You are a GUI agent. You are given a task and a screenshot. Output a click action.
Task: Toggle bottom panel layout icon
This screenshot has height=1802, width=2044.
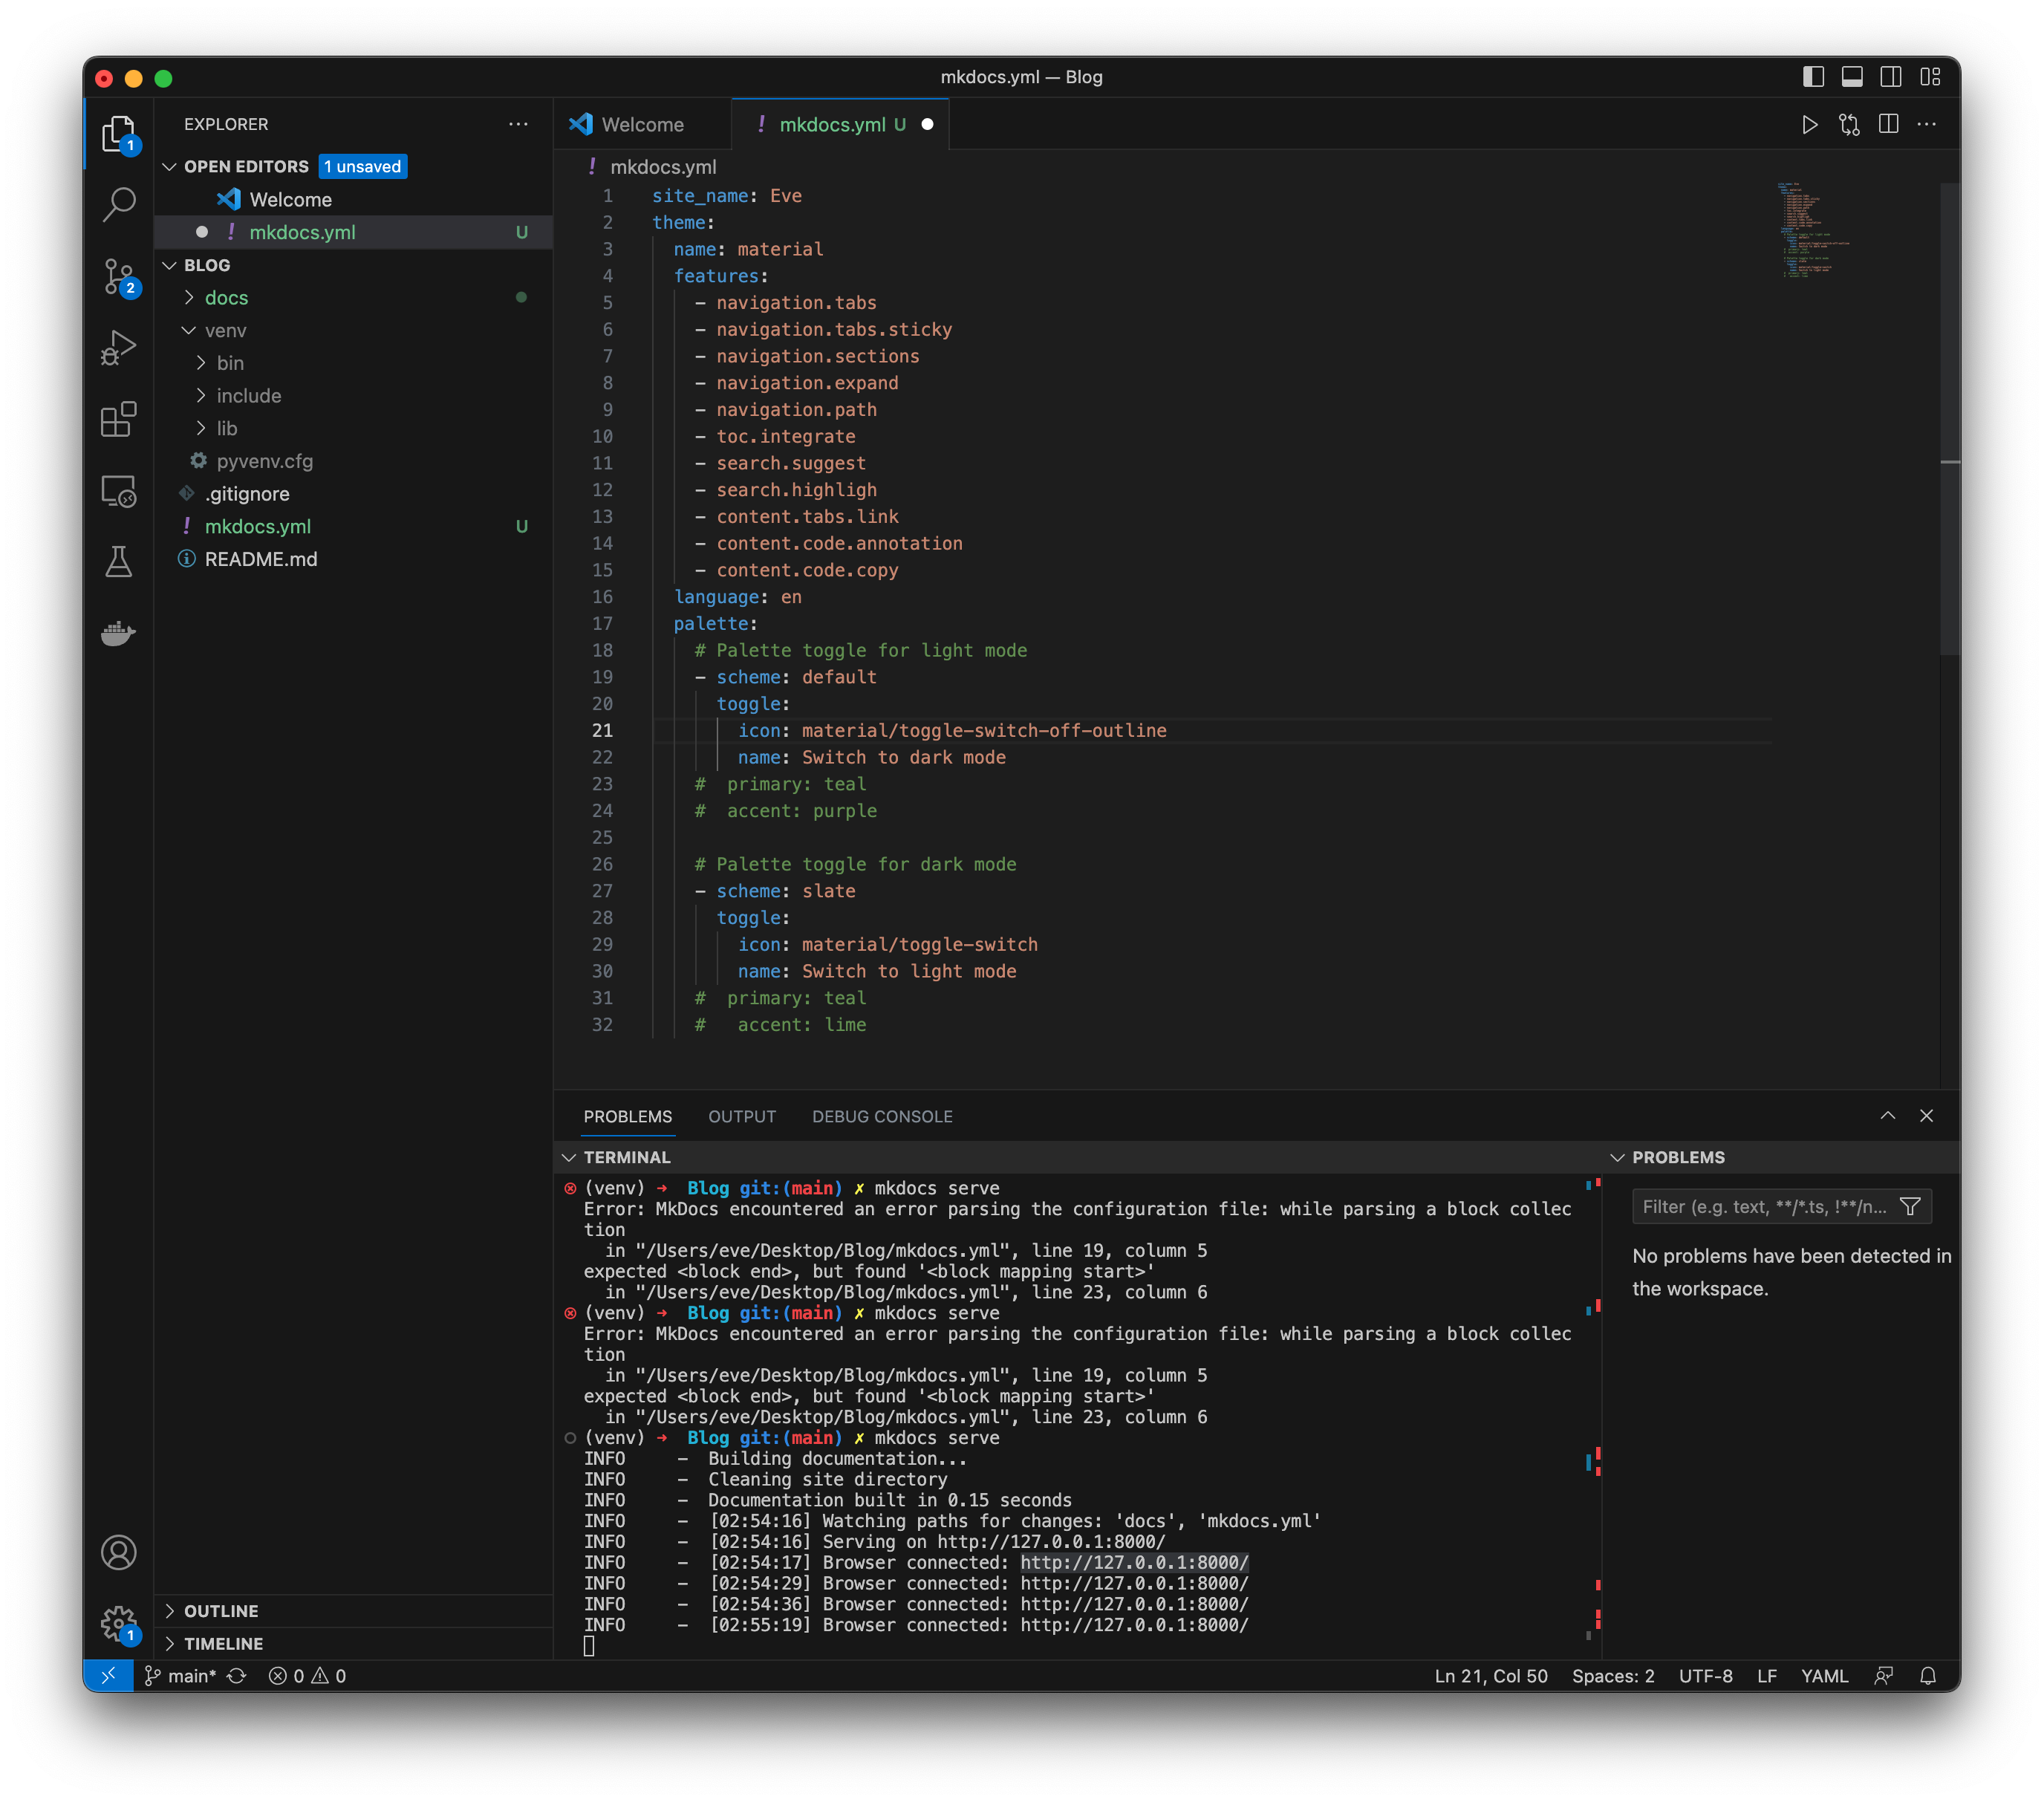click(x=1852, y=77)
